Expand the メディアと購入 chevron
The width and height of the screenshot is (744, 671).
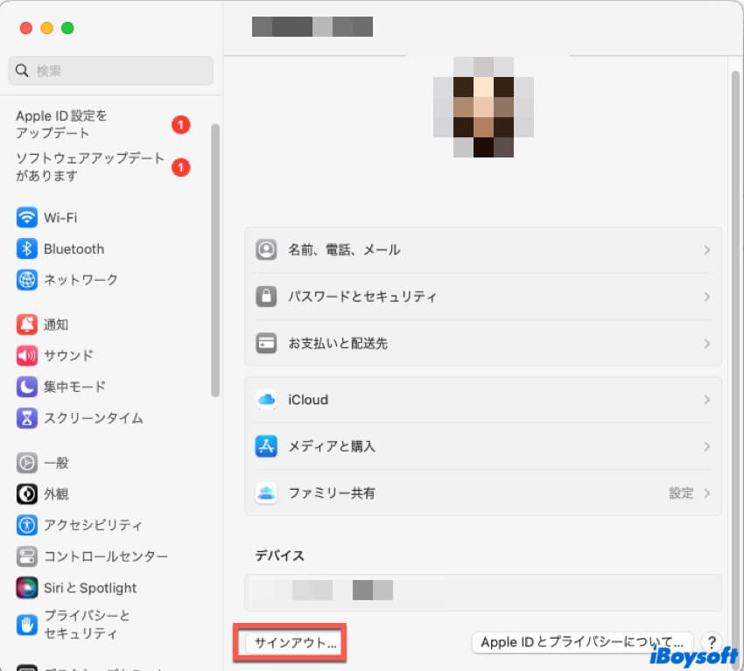point(707,446)
